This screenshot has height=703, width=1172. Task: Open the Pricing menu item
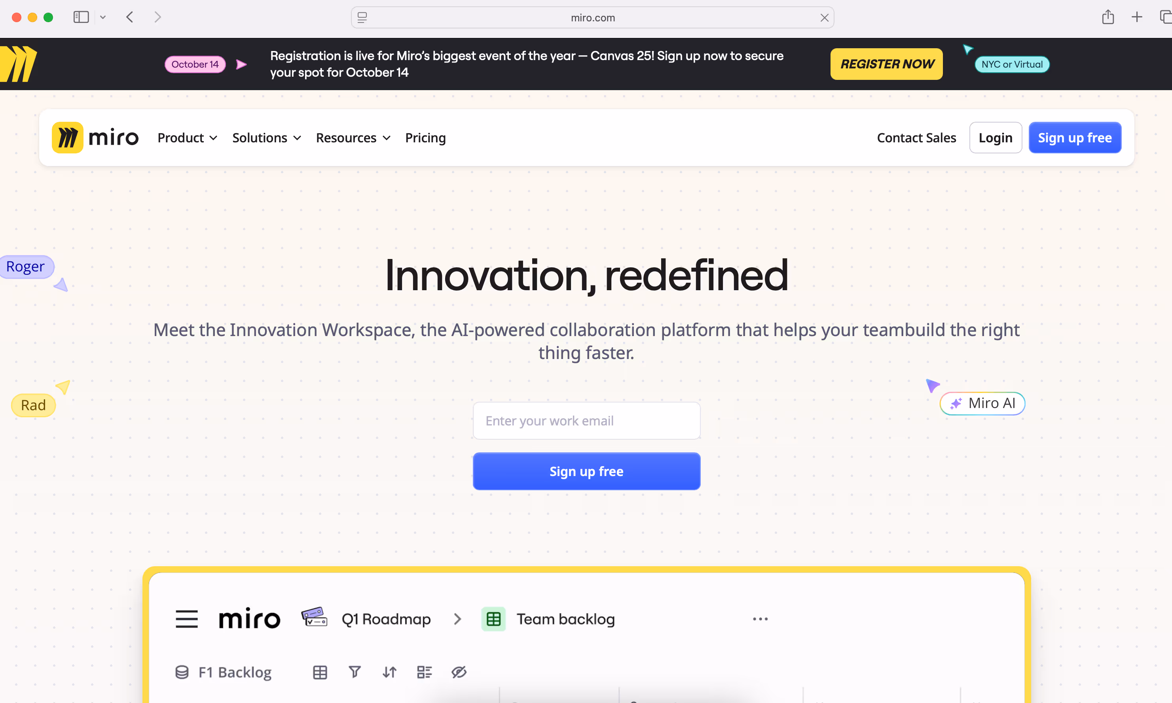[x=425, y=138]
